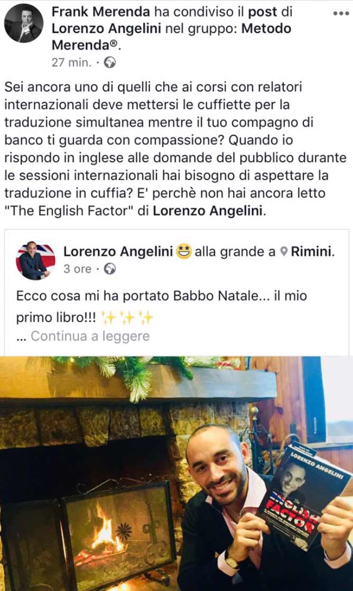Click the globe privacy icon beside 27 min.
353x591 pixels.
[x=110, y=62]
